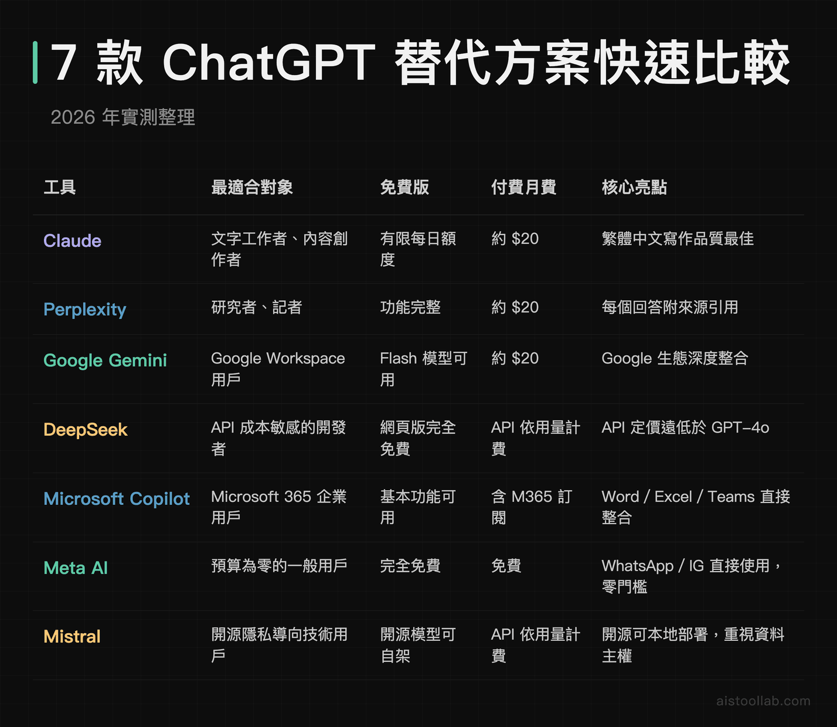Viewport: 837px width, 727px height.
Task: Click the '約 $20' price in Perplexity row
Action: [x=515, y=307]
